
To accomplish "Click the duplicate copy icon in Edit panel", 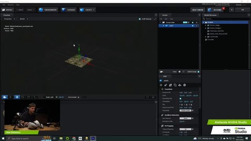I will 175,85.
